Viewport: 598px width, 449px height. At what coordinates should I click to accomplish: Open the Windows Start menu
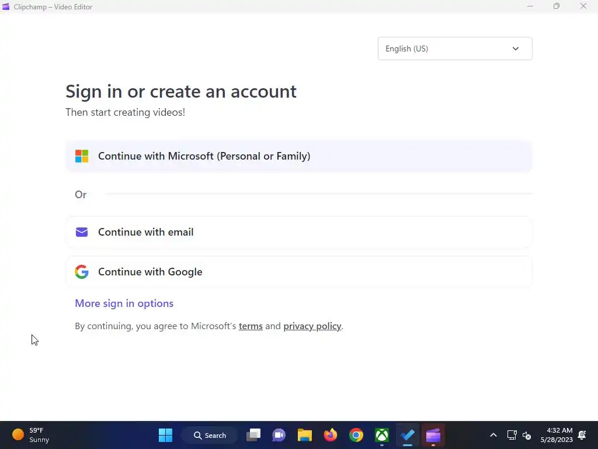[x=165, y=435]
